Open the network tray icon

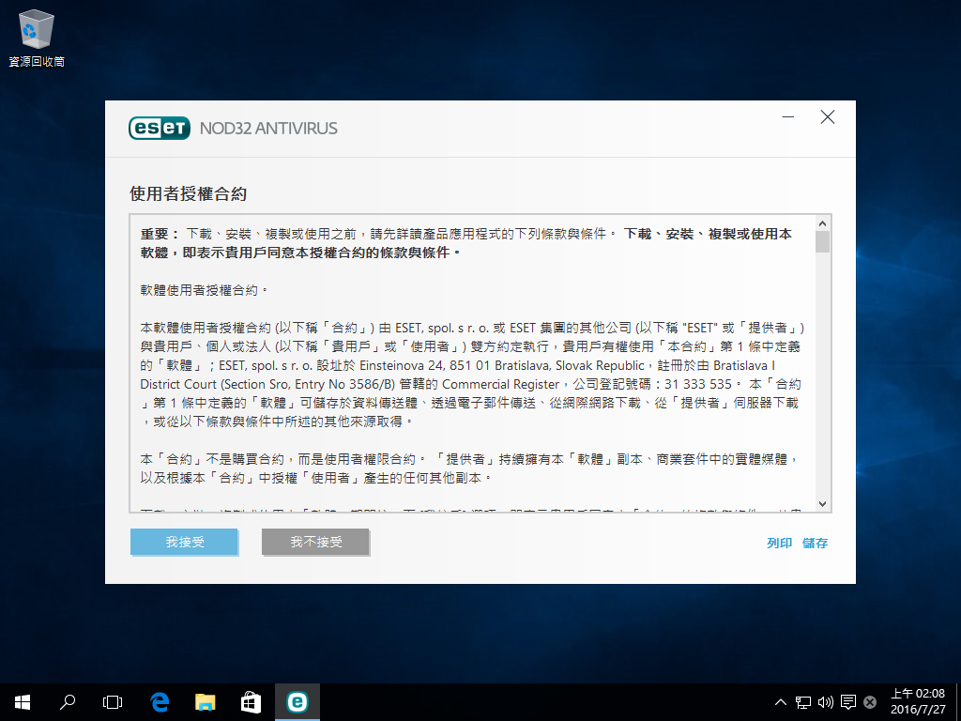point(803,702)
